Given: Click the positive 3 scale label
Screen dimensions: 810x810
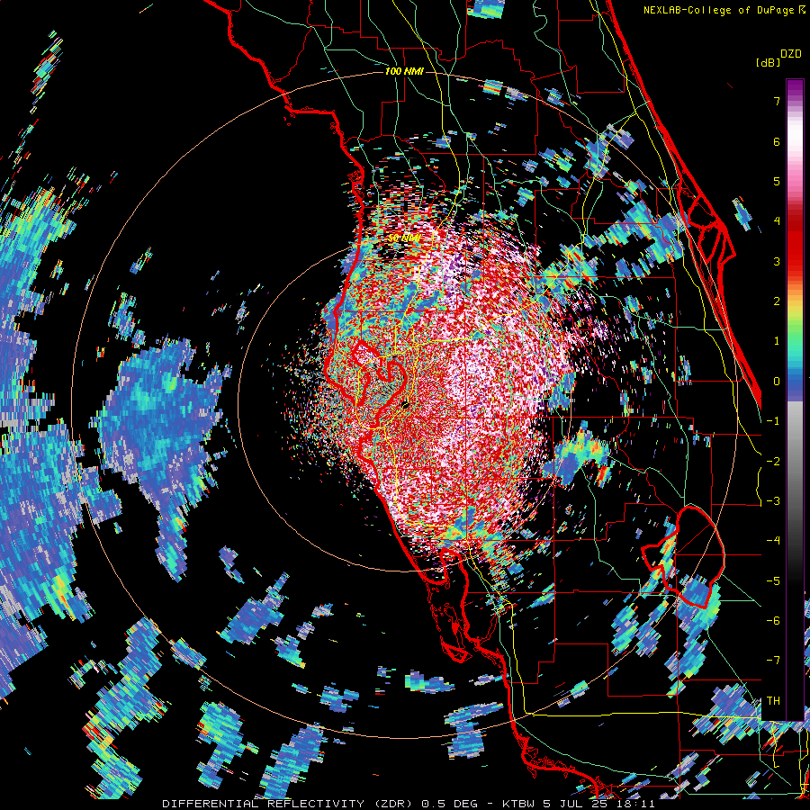Looking at the screenshot, I should click(777, 261).
